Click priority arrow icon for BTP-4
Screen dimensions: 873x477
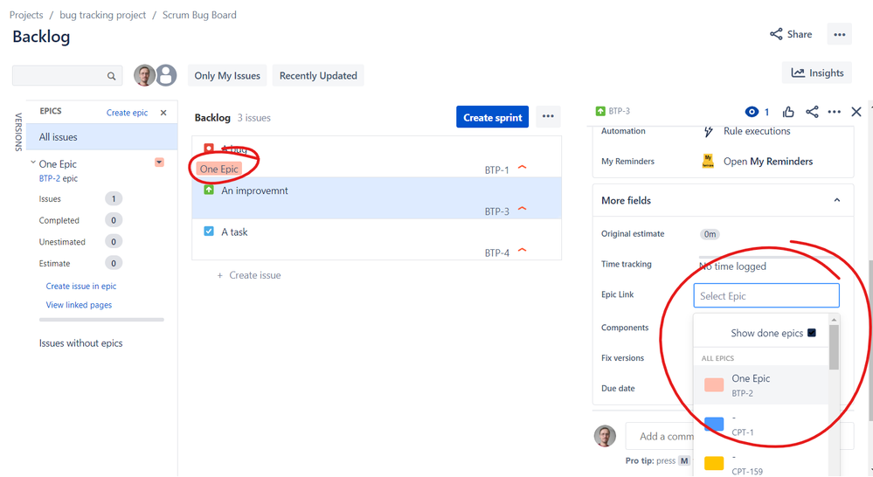(x=523, y=250)
